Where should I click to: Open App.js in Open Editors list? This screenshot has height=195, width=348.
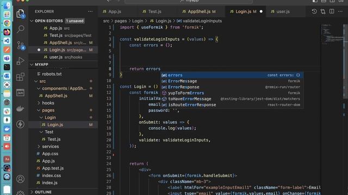coord(63,28)
